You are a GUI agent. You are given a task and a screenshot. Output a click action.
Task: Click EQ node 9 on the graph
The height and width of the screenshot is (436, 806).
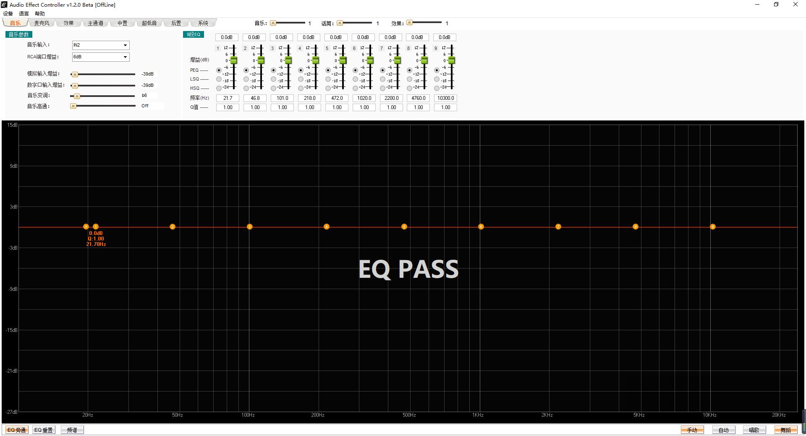pyautogui.click(x=712, y=227)
